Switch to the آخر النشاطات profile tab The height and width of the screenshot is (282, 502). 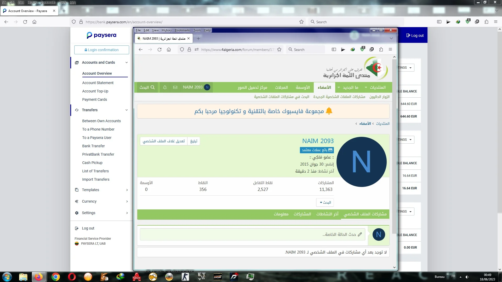click(327, 214)
